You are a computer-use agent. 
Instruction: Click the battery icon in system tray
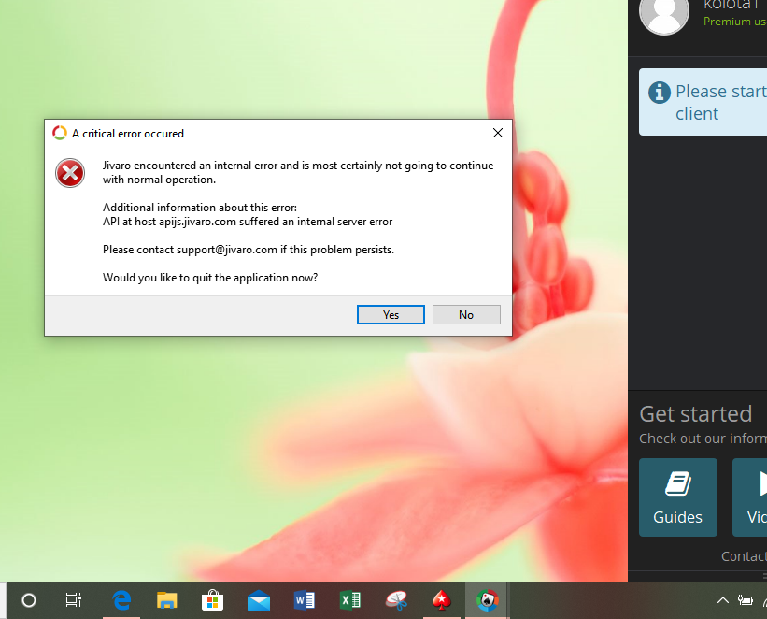click(745, 600)
